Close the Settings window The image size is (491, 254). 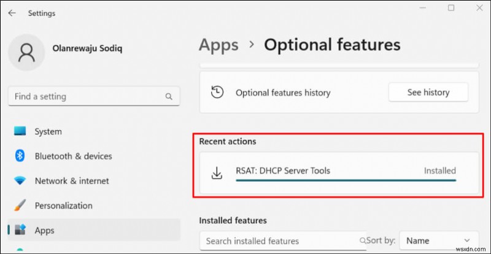point(479,8)
